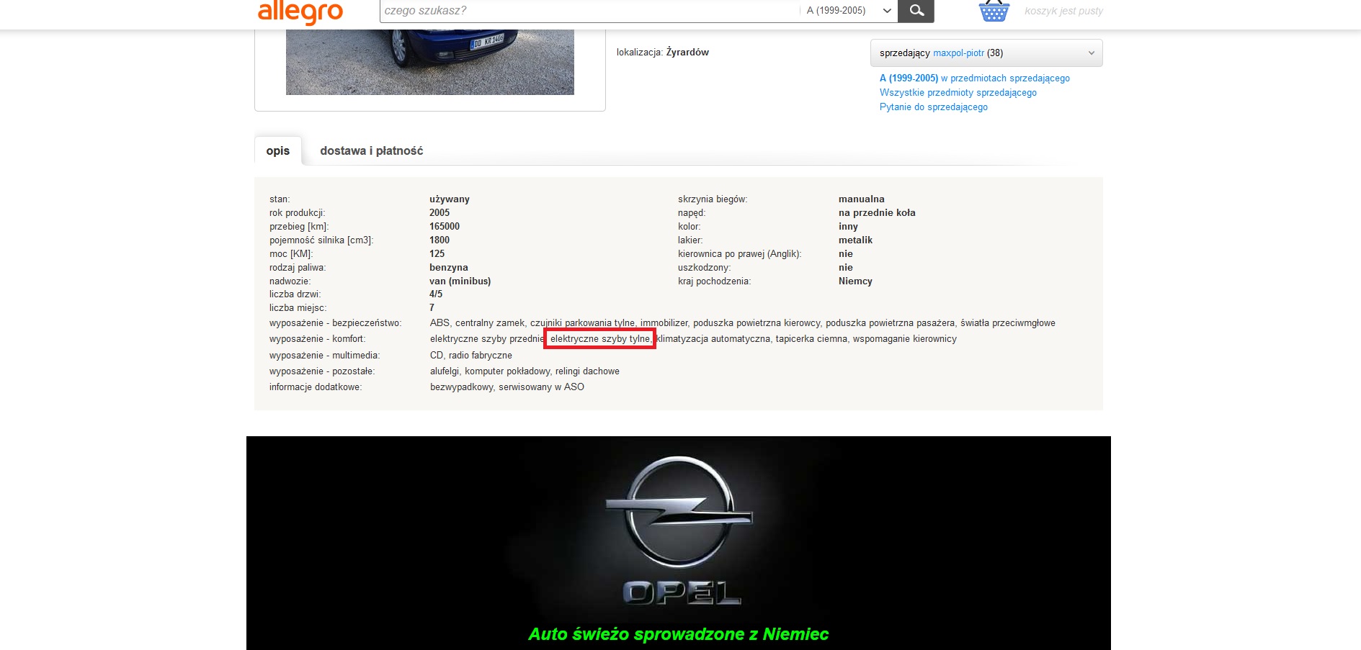Click 'Pytanie do sprzedającego' link
Image resolution: width=1361 pixels, height=650 pixels.
pos(933,107)
